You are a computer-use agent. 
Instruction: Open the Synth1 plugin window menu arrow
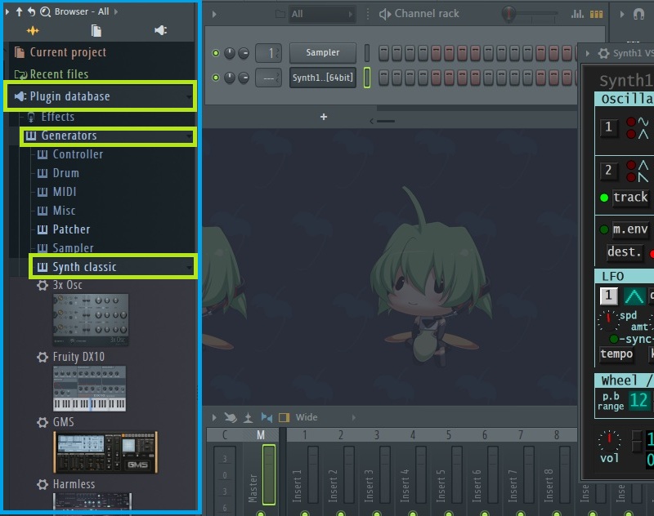[x=588, y=53]
